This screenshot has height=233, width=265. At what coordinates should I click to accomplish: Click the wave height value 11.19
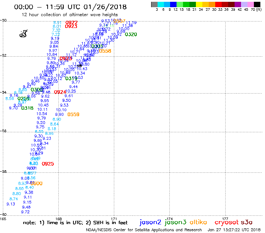[x=131, y=23]
